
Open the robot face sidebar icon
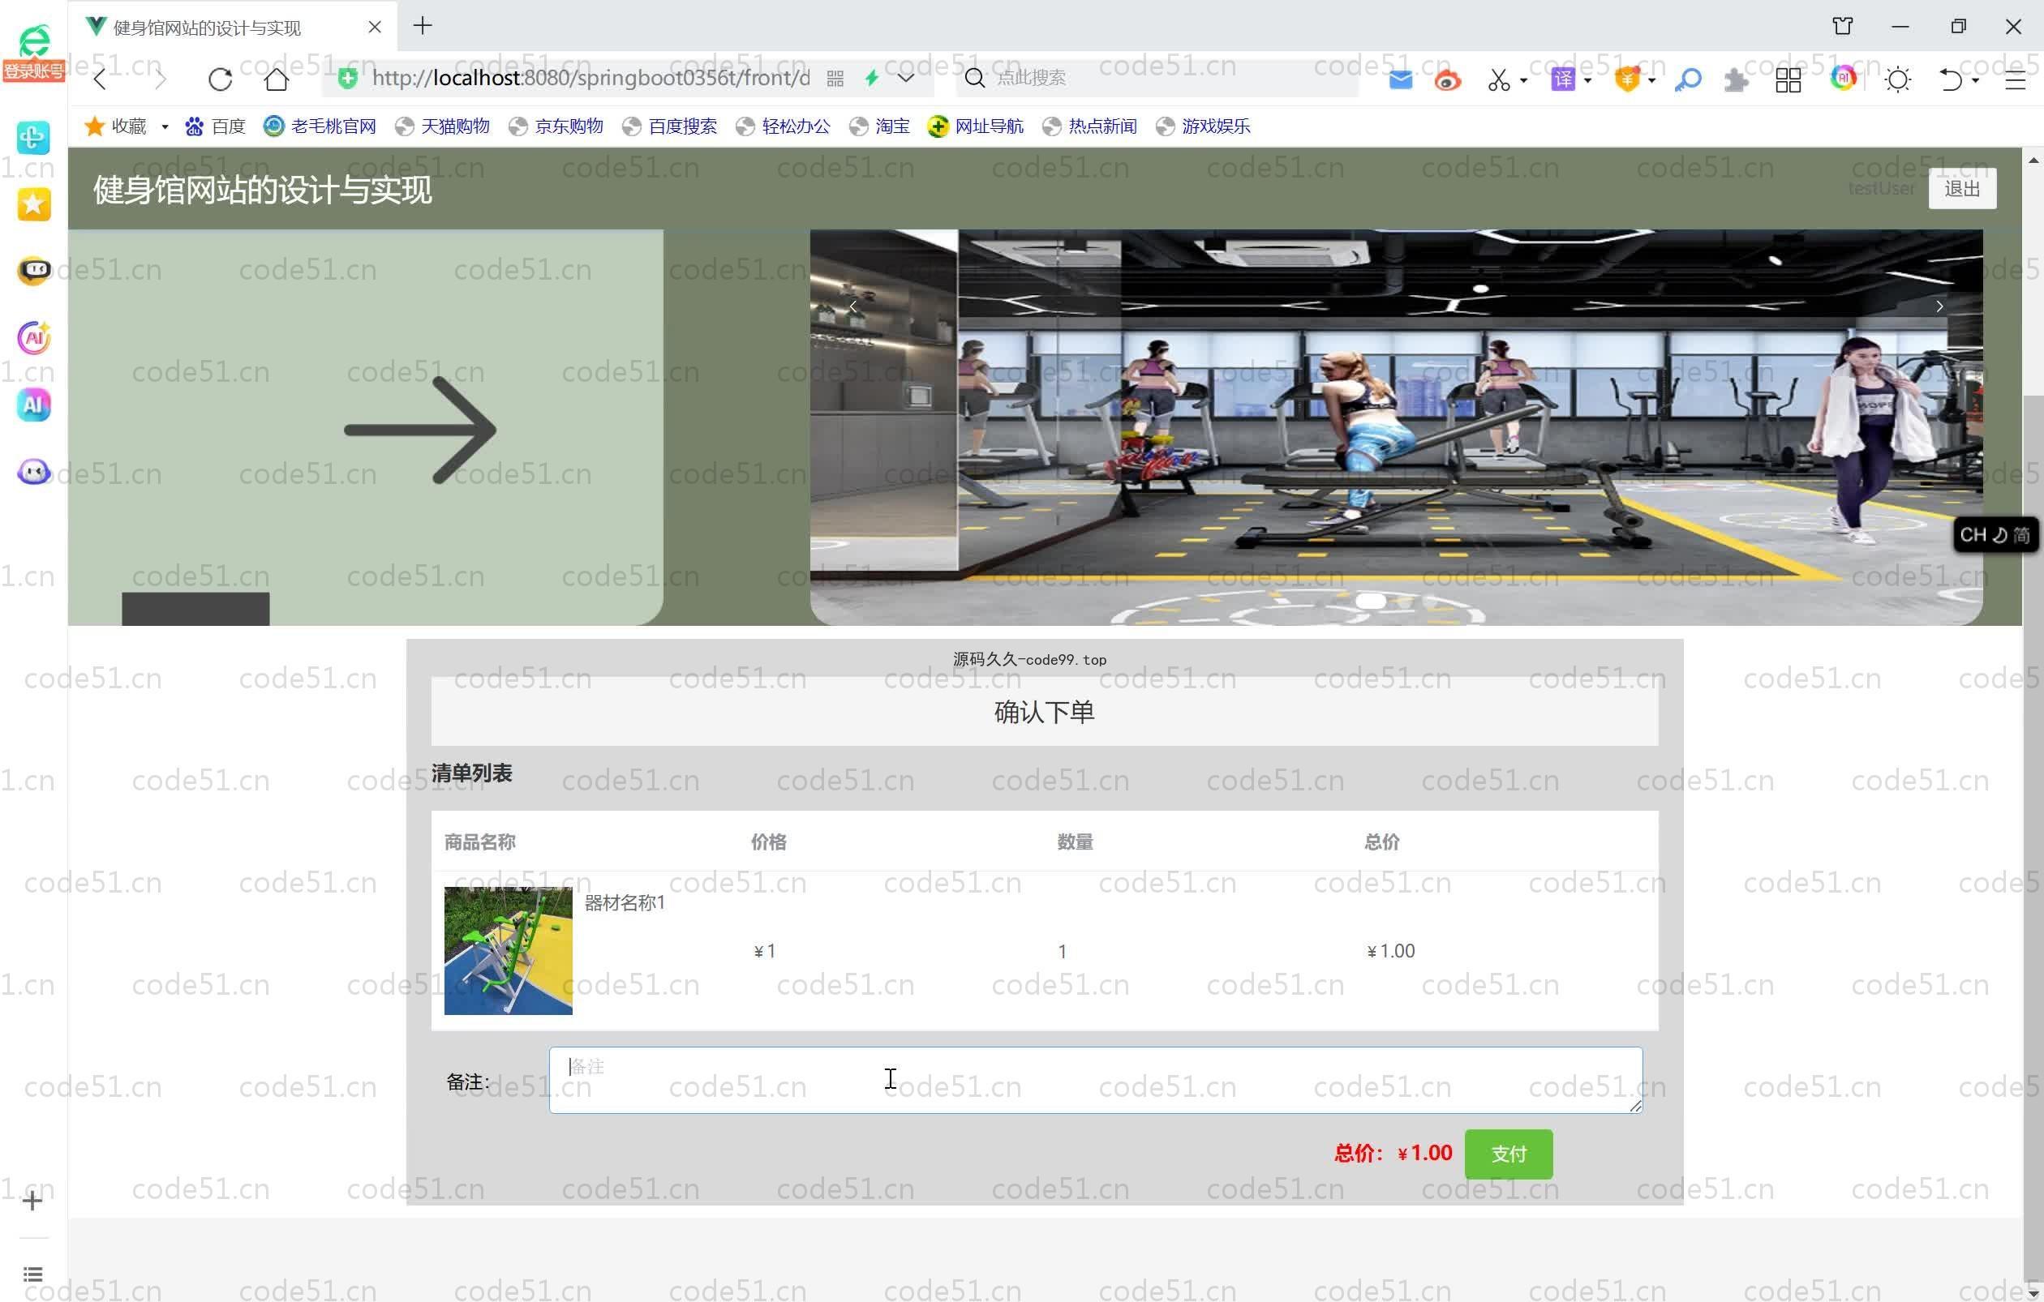point(34,271)
